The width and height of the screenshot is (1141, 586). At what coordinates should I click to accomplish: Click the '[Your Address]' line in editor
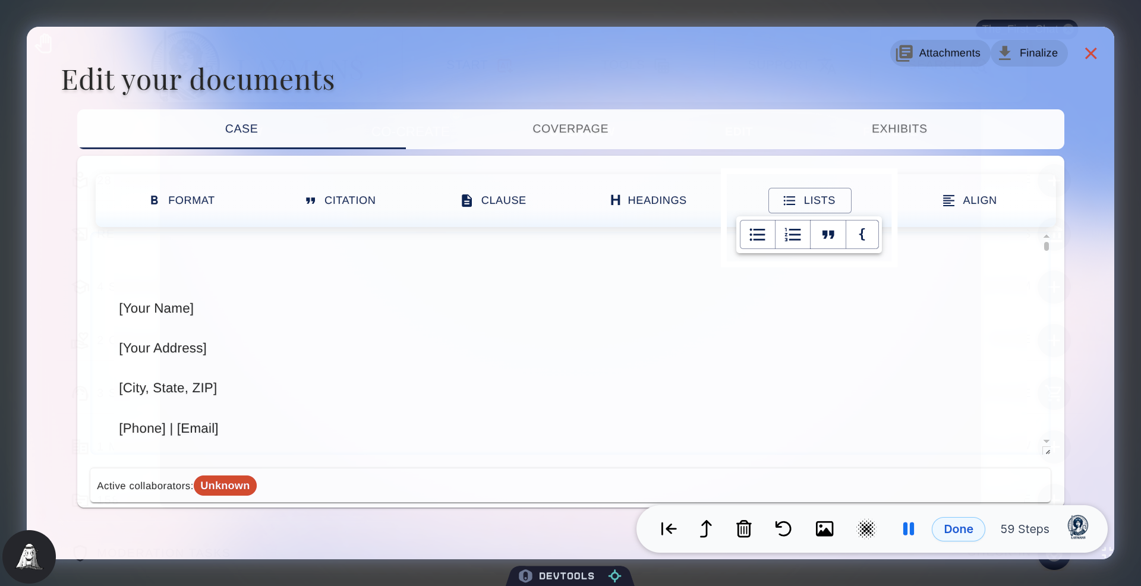tap(163, 348)
